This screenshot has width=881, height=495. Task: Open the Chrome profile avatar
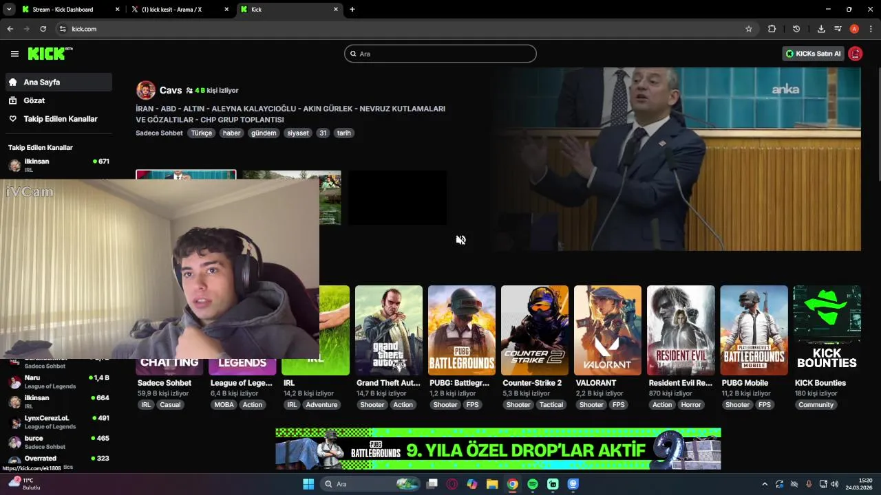click(x=854, y=29)
